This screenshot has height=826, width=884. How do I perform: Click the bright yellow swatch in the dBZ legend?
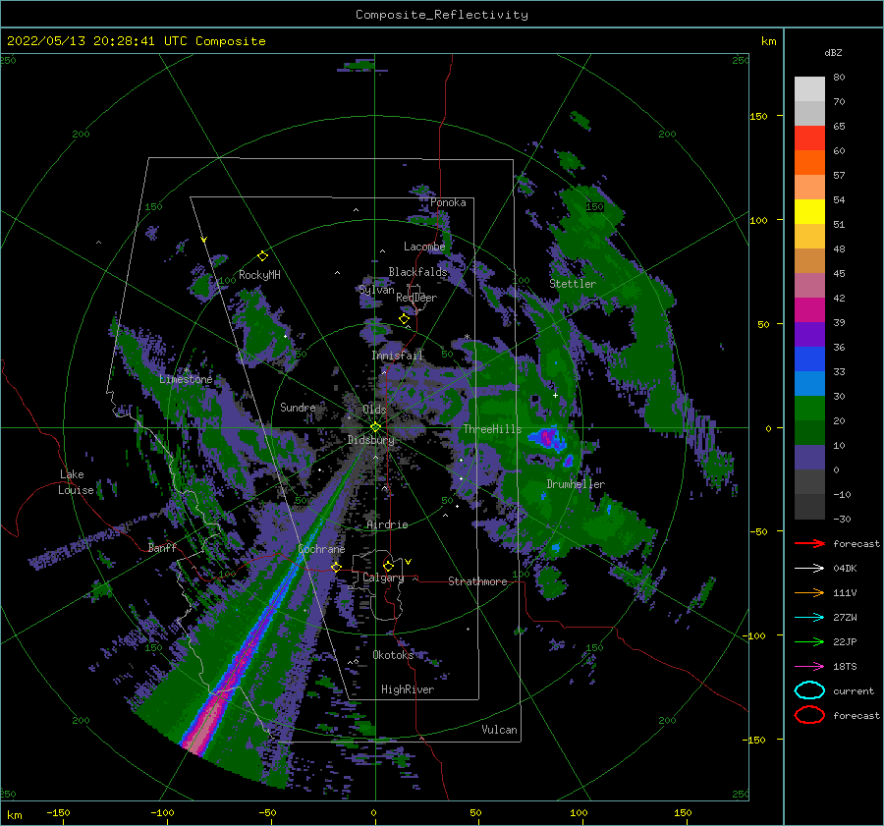click(x=809, y=211)
